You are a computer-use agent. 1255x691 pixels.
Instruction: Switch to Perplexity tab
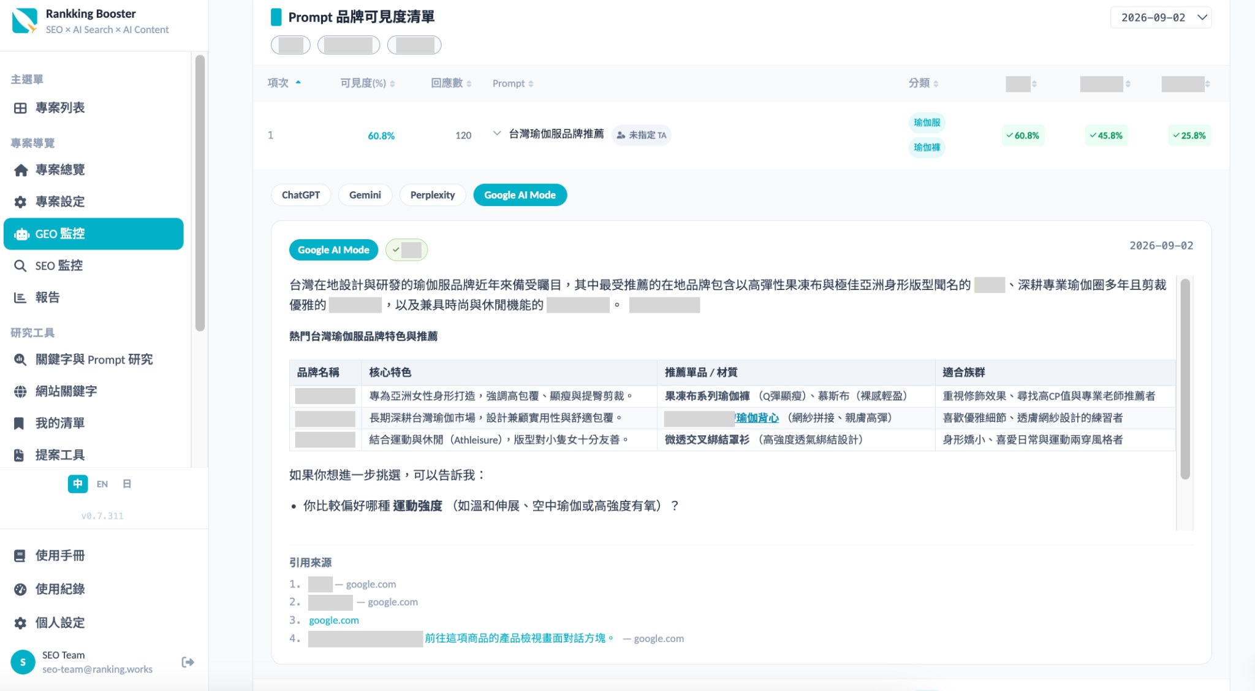click(433, 195)
